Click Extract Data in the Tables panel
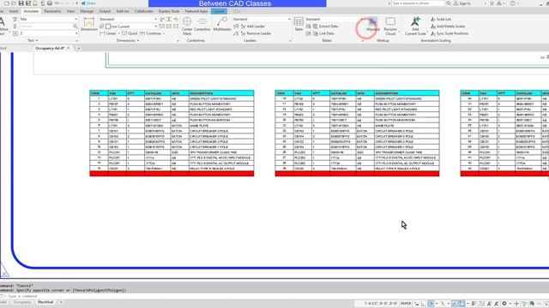549x308 pixels. (x=326, y=27)
